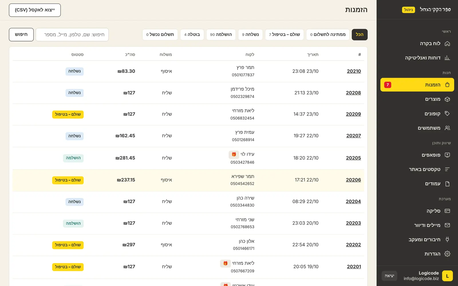This screenshot has height=286, width=458.
Task: Click the red badge 7 on הזמנות
Action: tap(388, 85)
